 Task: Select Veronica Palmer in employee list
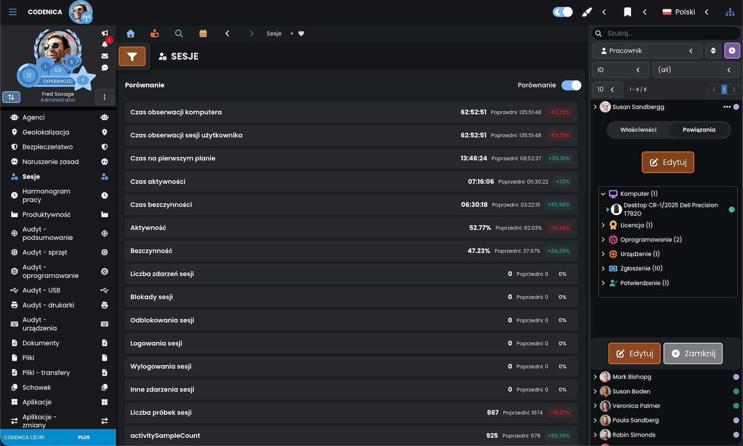[x=636, y=406]
